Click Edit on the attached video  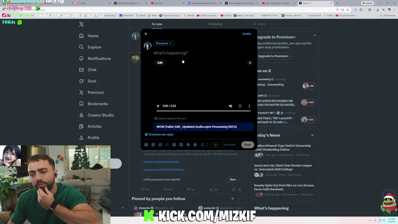[160, 63]
